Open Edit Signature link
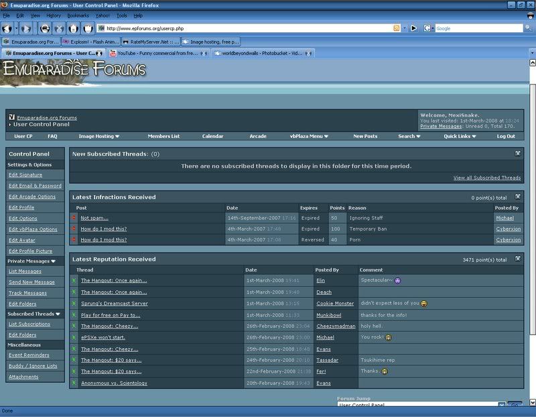This screenshot has width=536, height=417. point(25,175)
